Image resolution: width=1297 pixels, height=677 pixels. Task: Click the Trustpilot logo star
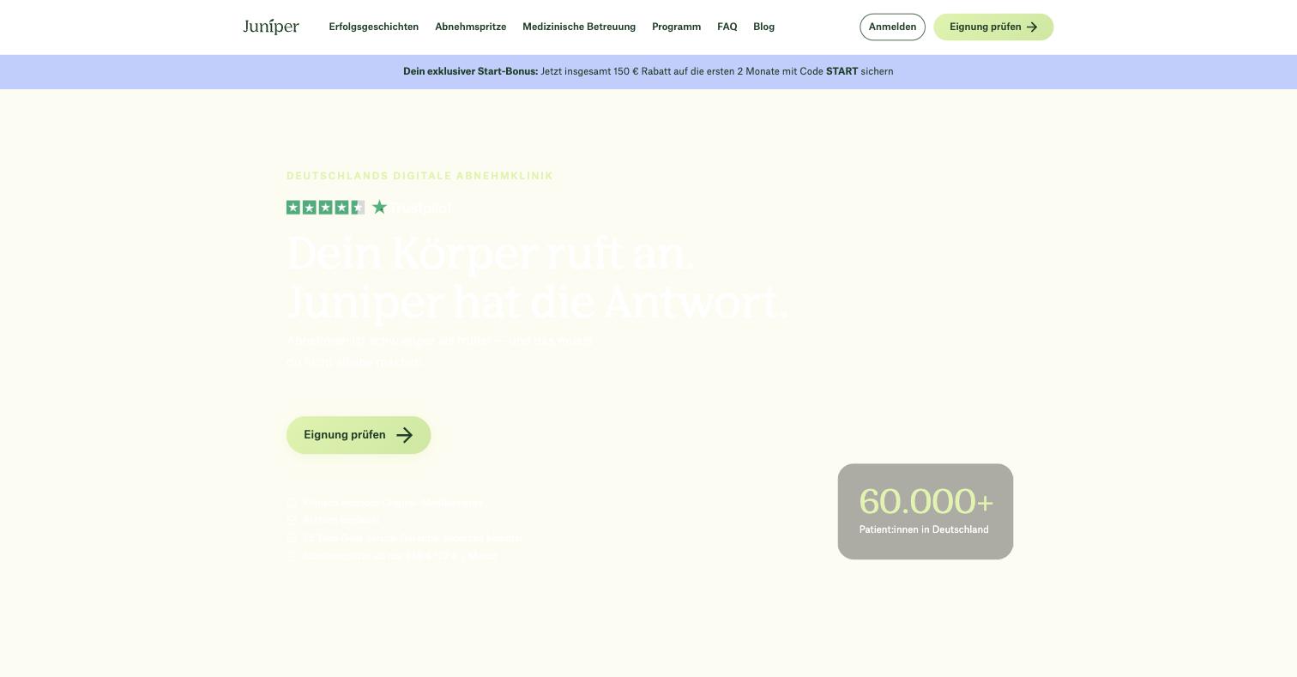[380, 207]
